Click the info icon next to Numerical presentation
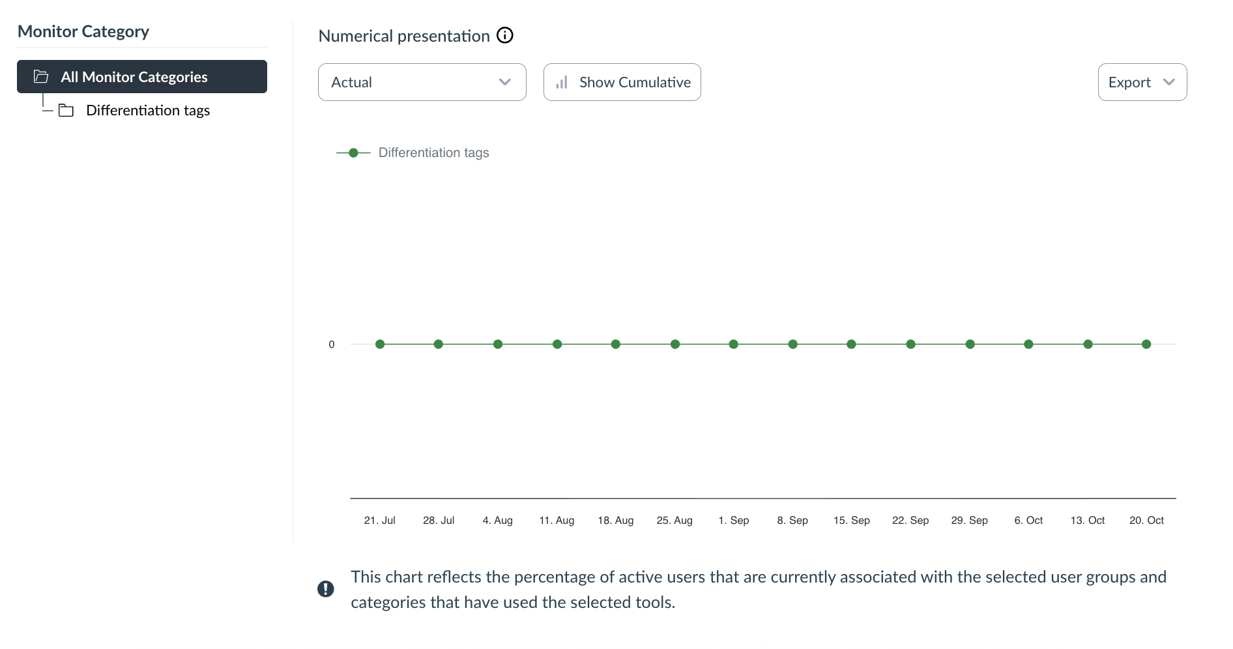Image resolution: width=1233 pixels, height=649 pixels. [x=505, y=35]
